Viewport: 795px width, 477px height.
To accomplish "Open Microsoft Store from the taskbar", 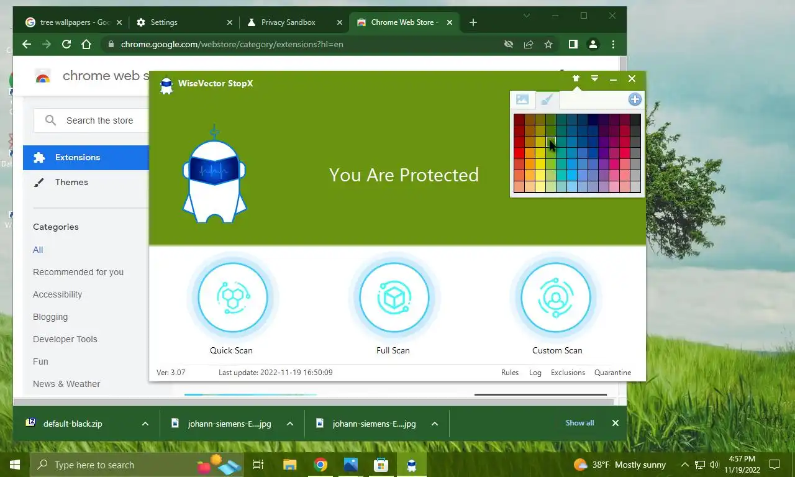I will pos(381,465).
